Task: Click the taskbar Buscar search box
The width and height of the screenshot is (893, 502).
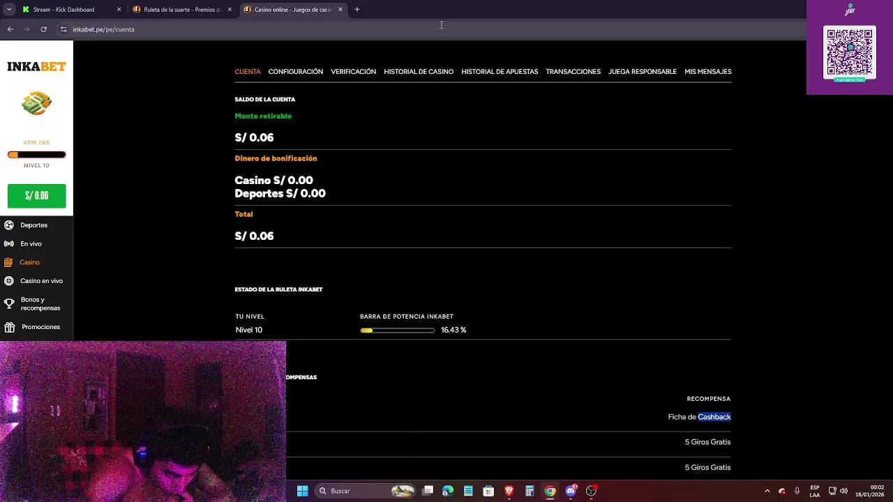Action: 365,491
